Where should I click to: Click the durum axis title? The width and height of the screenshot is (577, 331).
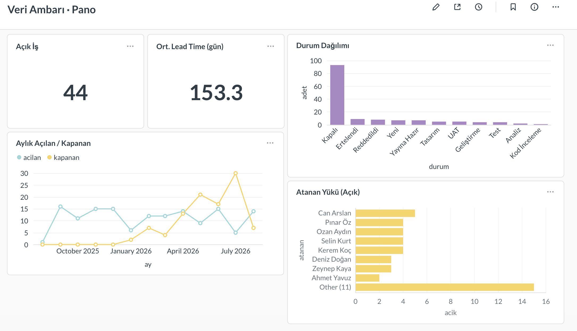point(439,167)
